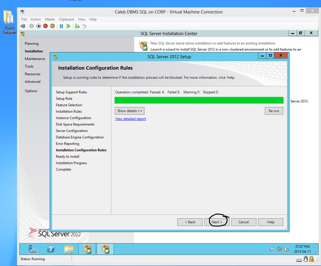
Task: Launch PowerShell from the VM taskbar
Action: point(51,249)
